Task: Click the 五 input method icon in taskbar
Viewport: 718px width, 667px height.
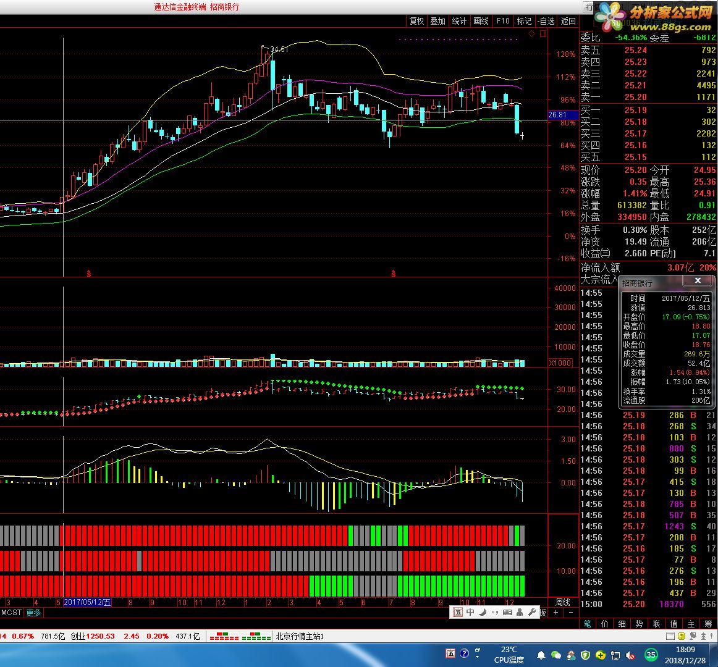Action: click(450, 654)
